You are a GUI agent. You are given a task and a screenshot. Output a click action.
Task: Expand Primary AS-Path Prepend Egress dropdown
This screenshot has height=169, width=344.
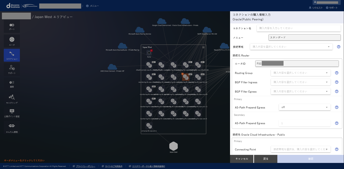[x=304, y=107]
